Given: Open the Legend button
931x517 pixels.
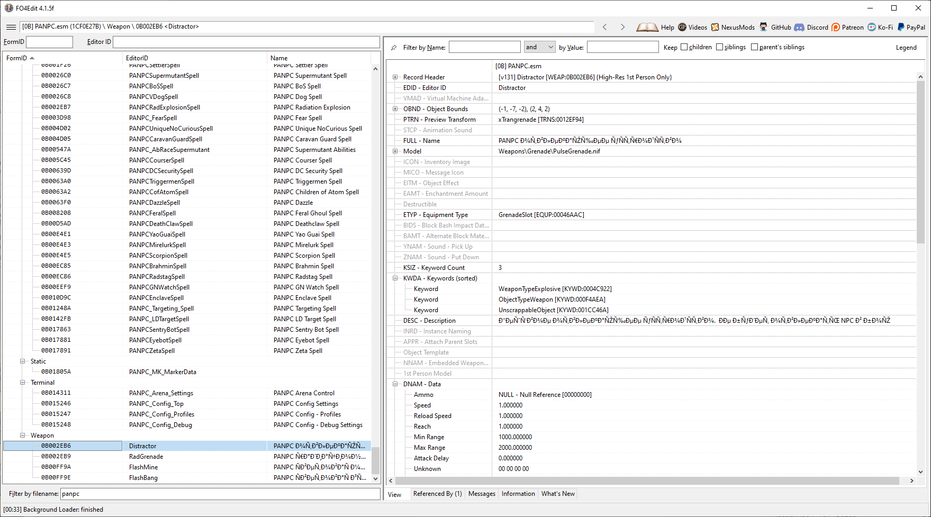Looking at the screenshot, I should tap(906, 48).
